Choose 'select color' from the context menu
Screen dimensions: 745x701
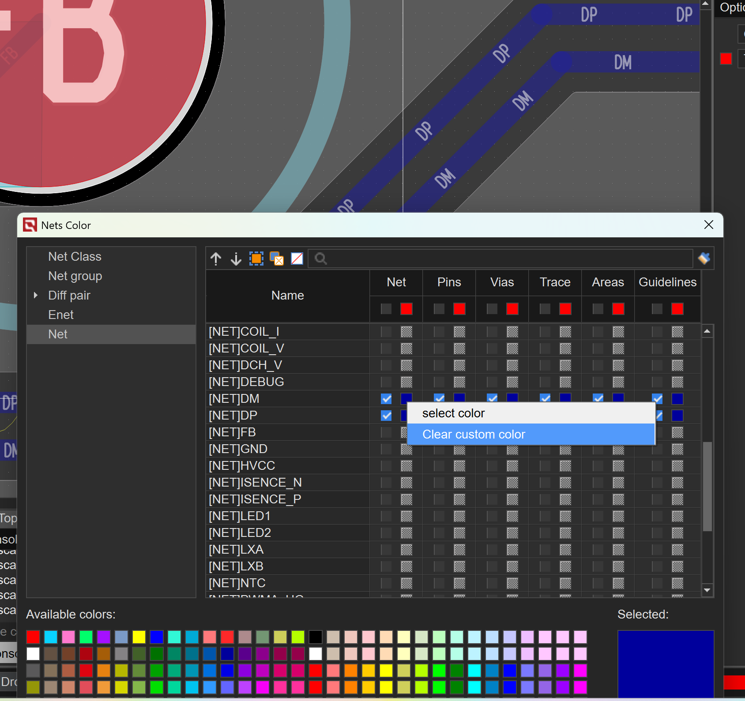453,413
